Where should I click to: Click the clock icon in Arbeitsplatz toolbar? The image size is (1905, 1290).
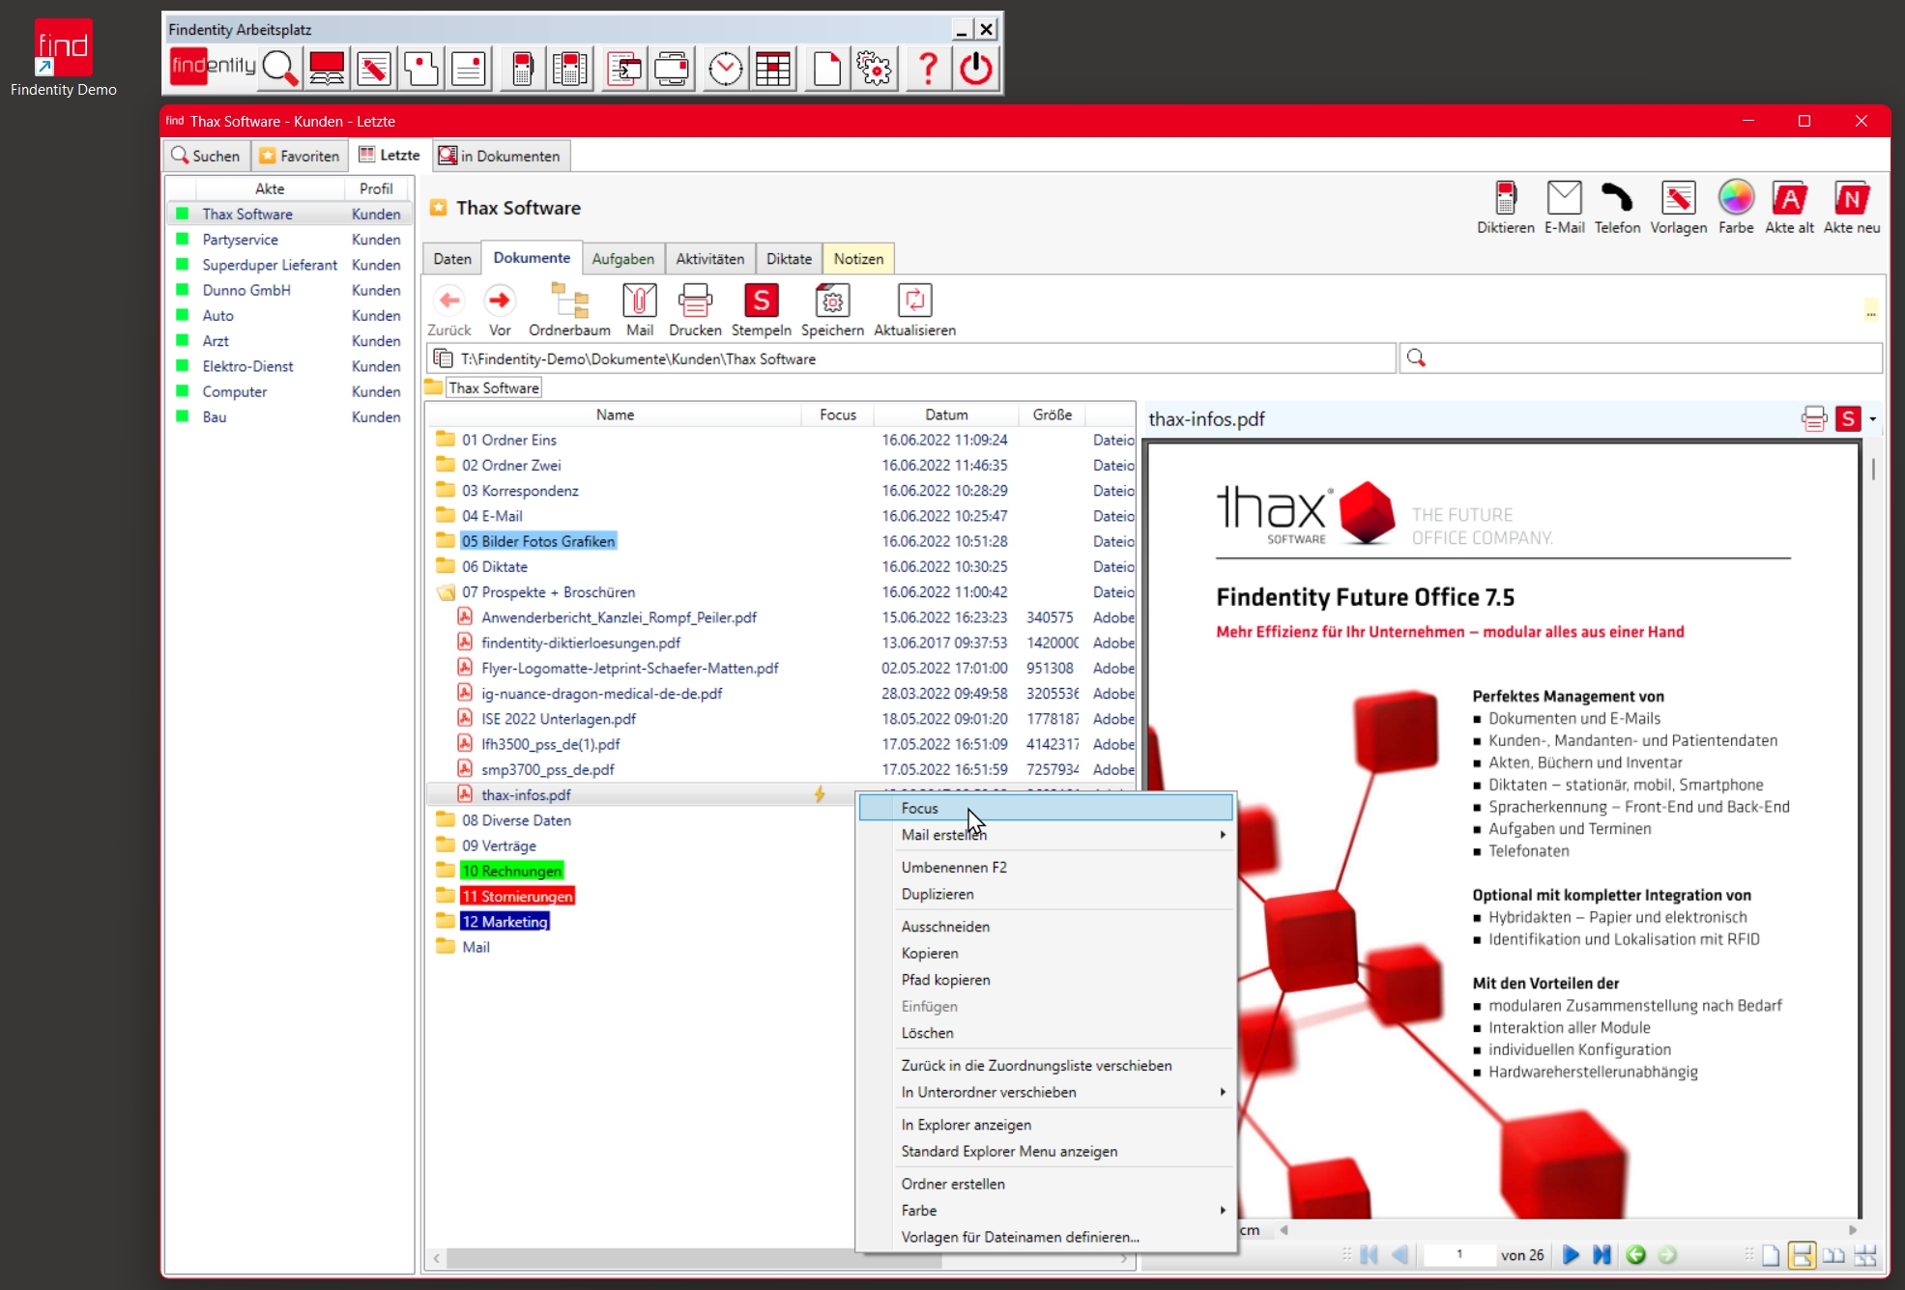[725, 69]
